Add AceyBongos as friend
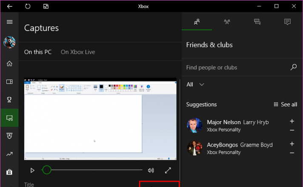The height and width of the screenshot is (187, 303). [x=292, y=144]
